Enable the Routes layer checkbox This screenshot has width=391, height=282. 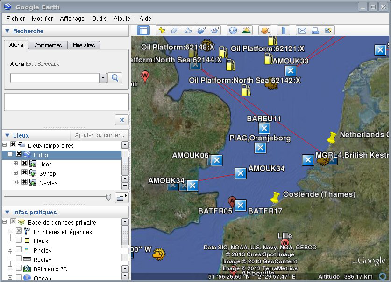(x=19, y=259)
